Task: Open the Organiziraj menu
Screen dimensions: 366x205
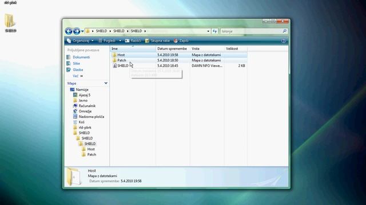Action: (80, 40)
